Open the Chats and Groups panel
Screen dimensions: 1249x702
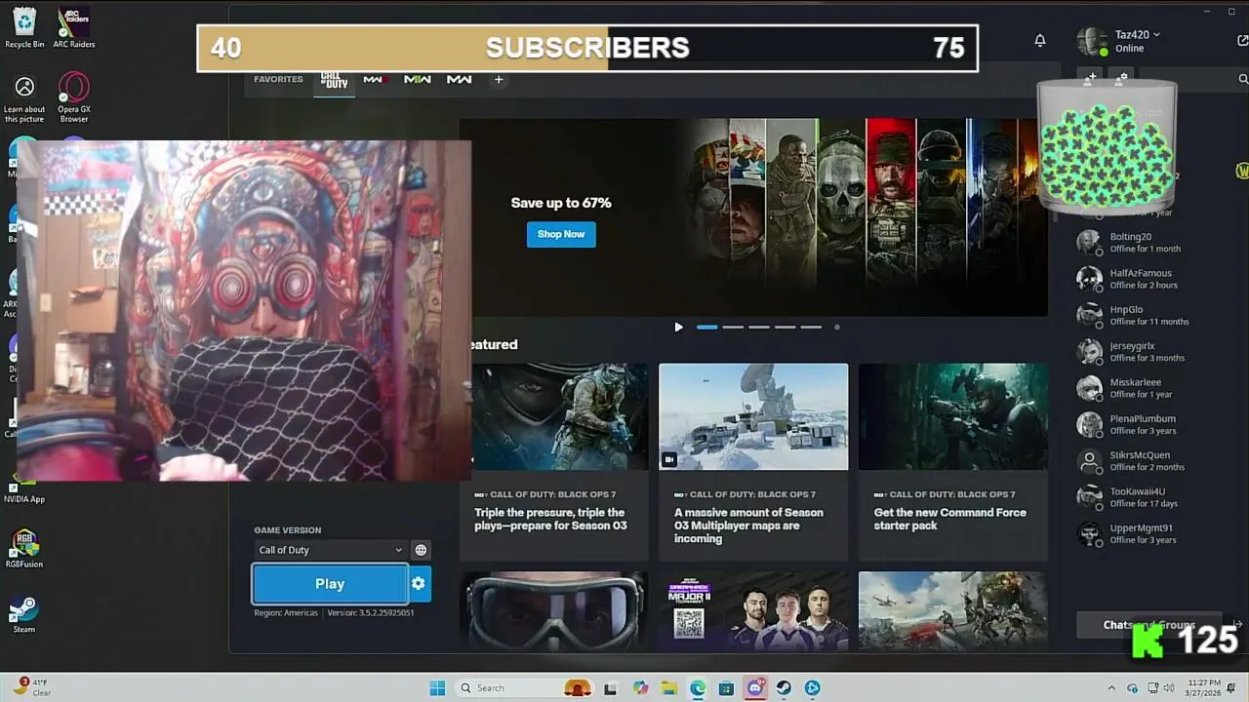pyautogui.click(x=1149, y=625)
